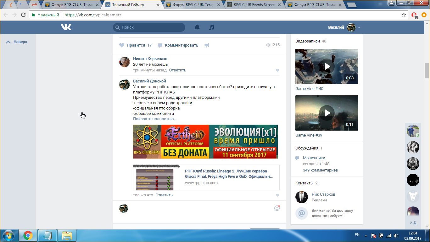Click the orange extension icon in toolbar
Screen dimensions: 430x242
(424, 15)
